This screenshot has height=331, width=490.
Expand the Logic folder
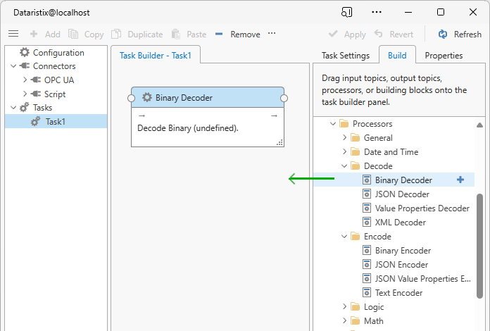(345, 307)
